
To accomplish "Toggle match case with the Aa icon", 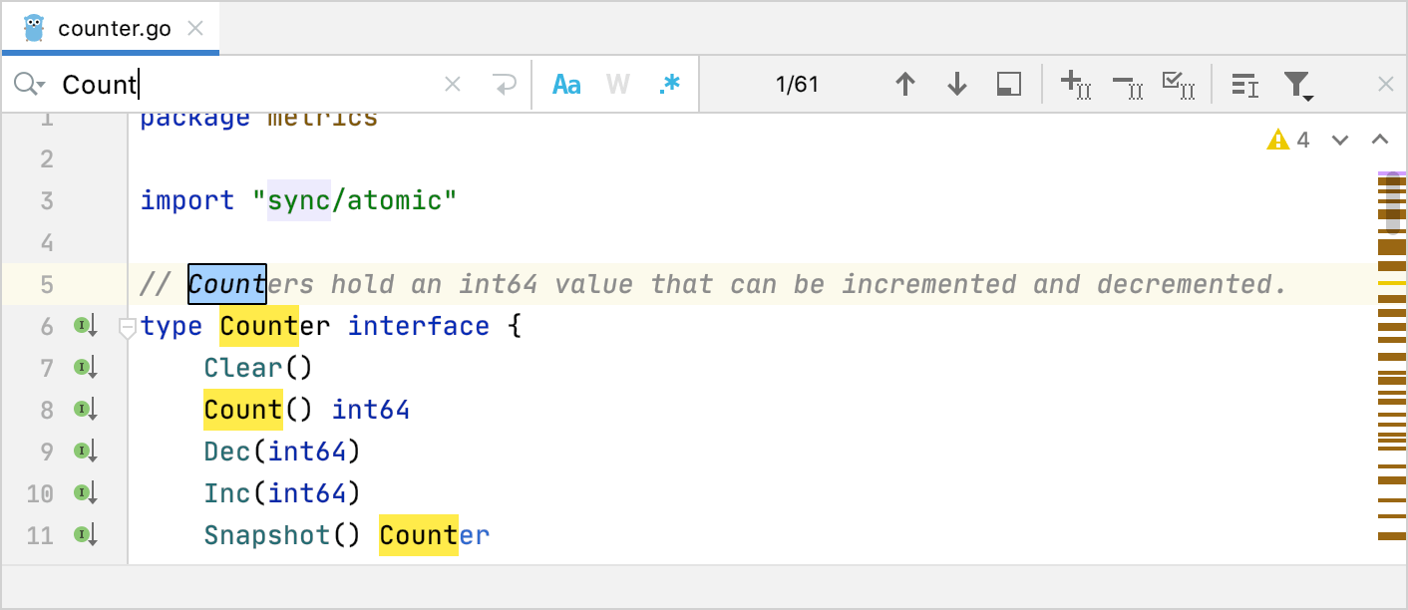I will (565, 84).
